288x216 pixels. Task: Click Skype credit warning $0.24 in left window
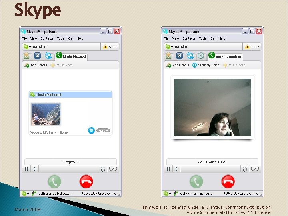point(110,47)
